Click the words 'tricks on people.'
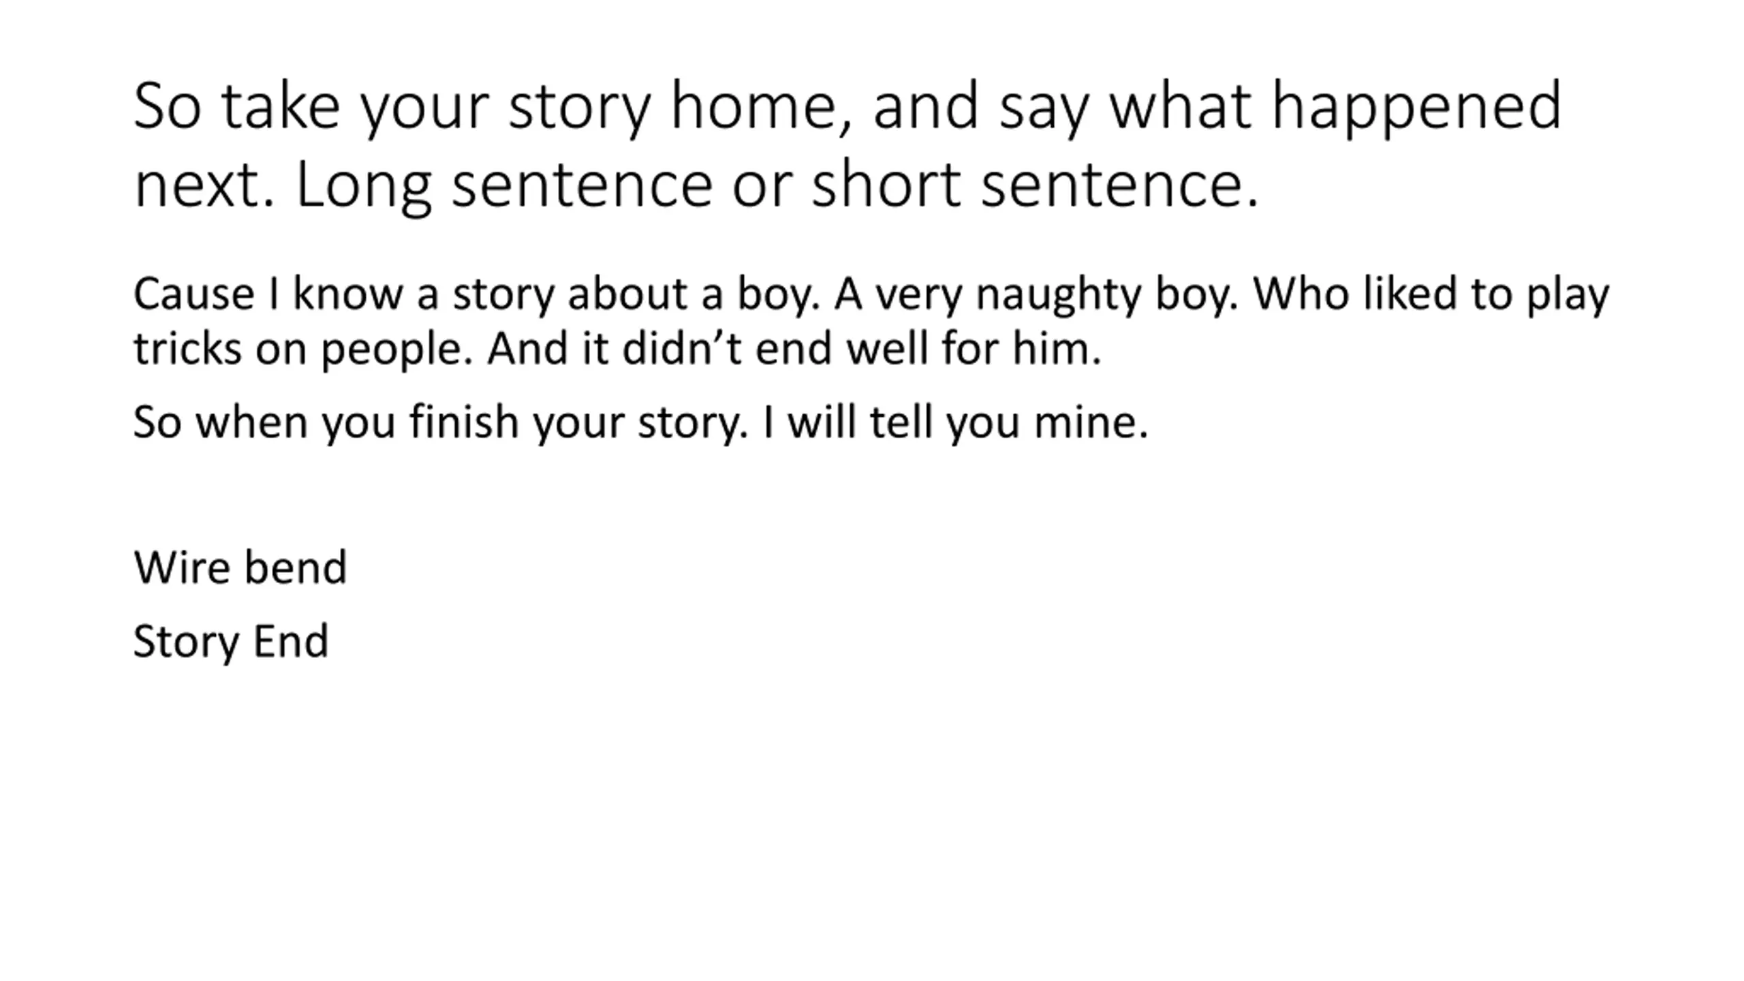The height and width of the screenshot is (981, 1744). click(303, 350)
